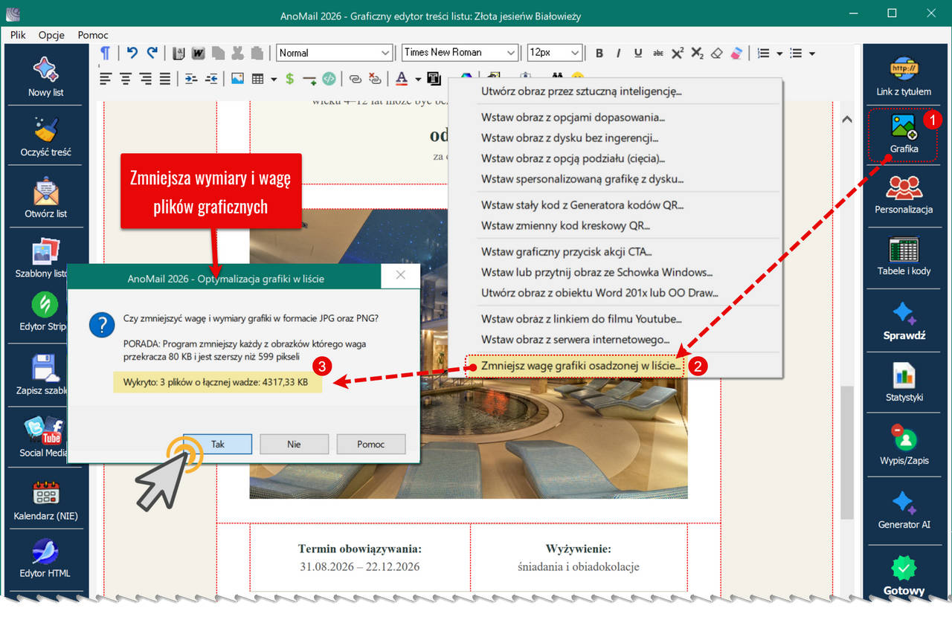Expand the arrow beside the font color icon
Image resolution: width=952 pixels, height=620 pixels.
(418, 78)
